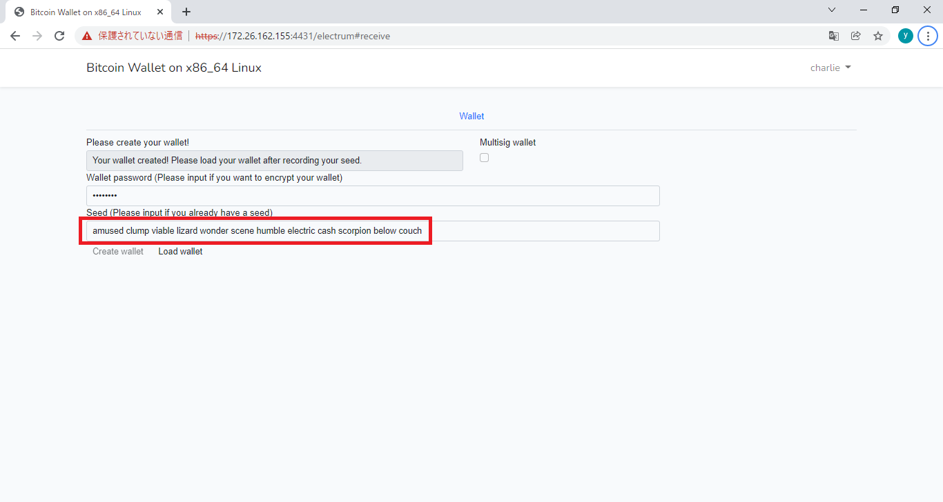Open the charlie account dropdown
The width and height of the screenshot is (943, 502).
[830, 67]
